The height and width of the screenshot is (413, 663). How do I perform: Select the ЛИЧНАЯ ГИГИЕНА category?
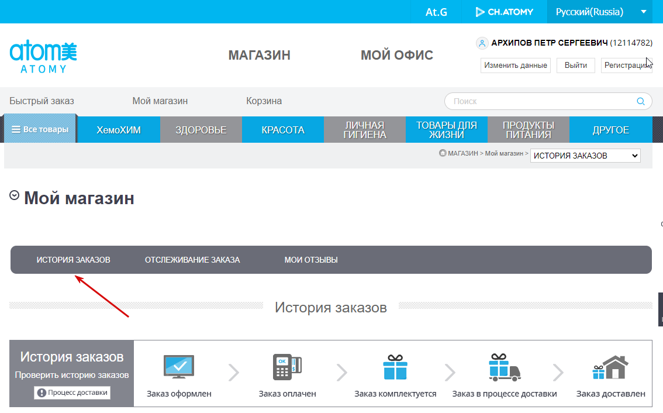pyautogui.click(x=365, y=129)
